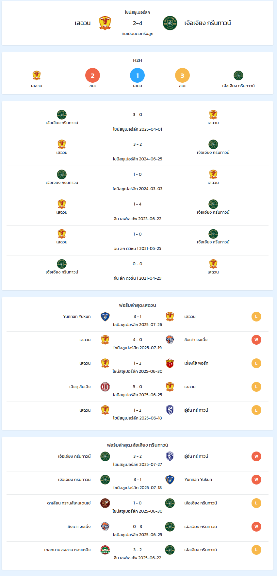
Task: Click เจ้อเจียง กรีนทาวน์ crest in match header
Action: pyautogui.click(x=170, y=23)
